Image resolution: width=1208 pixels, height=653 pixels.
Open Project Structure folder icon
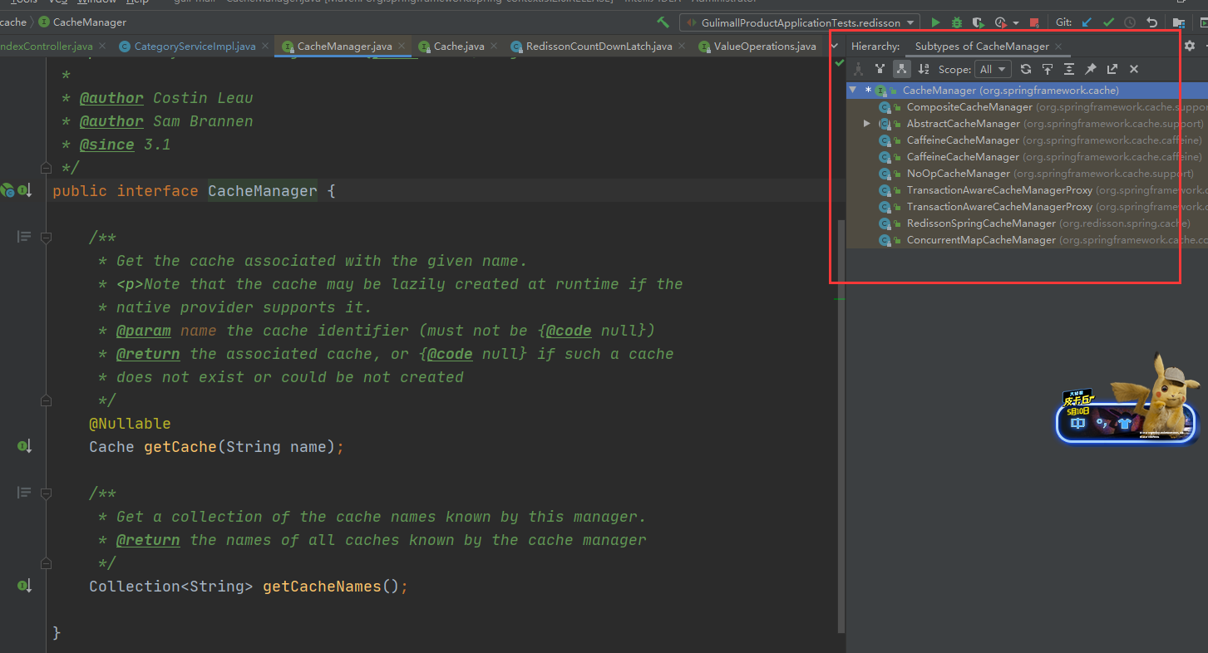[x=1179, y=22]
